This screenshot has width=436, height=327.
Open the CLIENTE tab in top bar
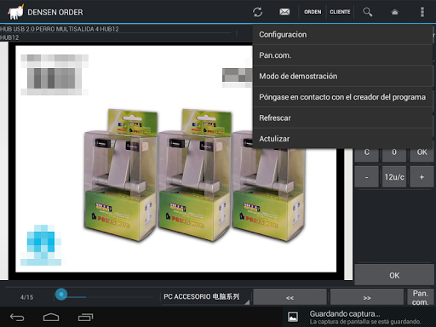(340, 12)
